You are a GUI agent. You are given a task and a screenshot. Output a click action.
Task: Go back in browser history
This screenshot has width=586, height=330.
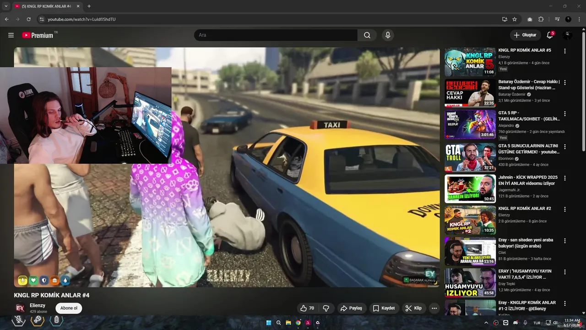coord(6,19)
